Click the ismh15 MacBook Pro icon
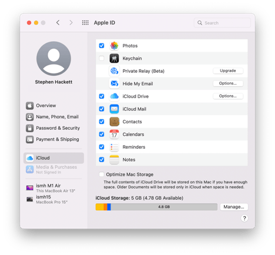This screenshot has height=255, width=275. pos(30,199)
